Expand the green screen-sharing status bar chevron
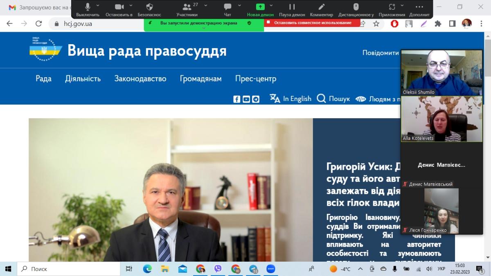491x276 pixels. pyautogui.click(x=204, y=29)
